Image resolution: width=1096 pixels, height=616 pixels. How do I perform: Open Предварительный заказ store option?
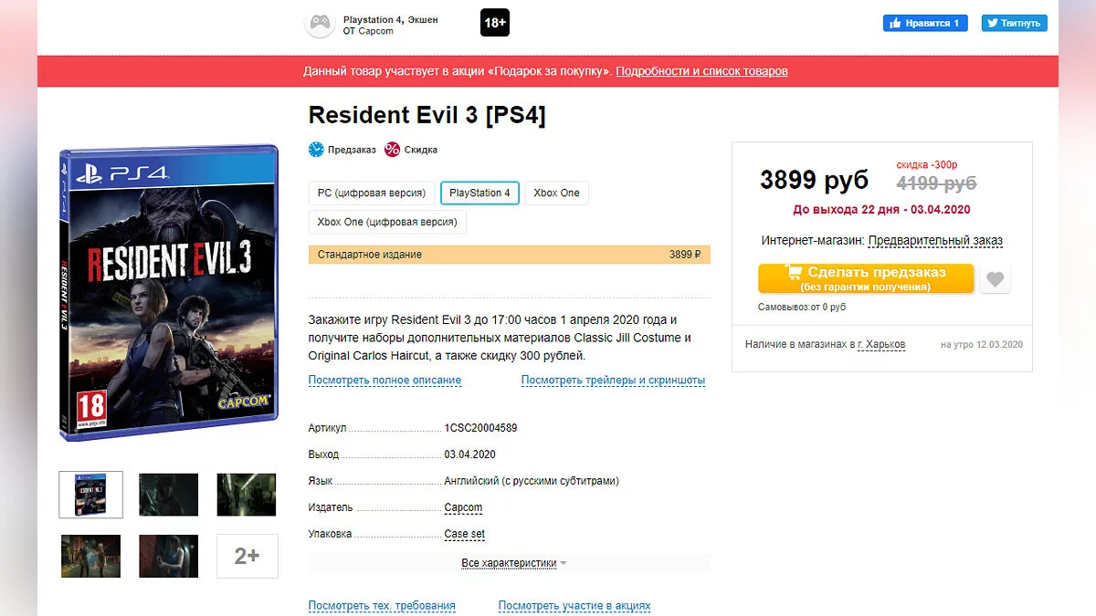tap(935, 241)
